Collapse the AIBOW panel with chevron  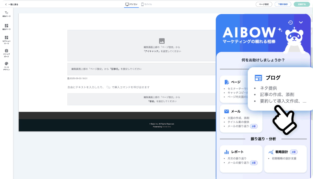coord(301,22)
